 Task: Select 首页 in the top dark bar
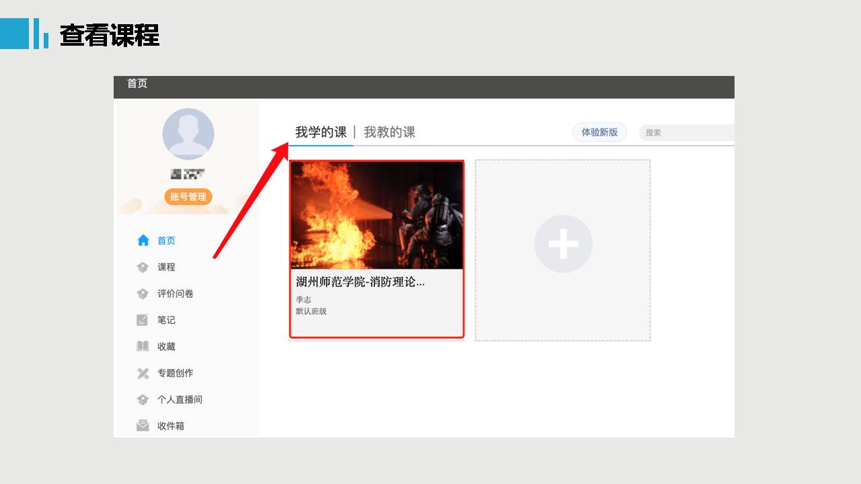coord(137,83)
